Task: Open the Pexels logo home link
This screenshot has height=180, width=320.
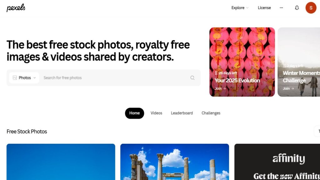Action: click(x=16, y=8)
